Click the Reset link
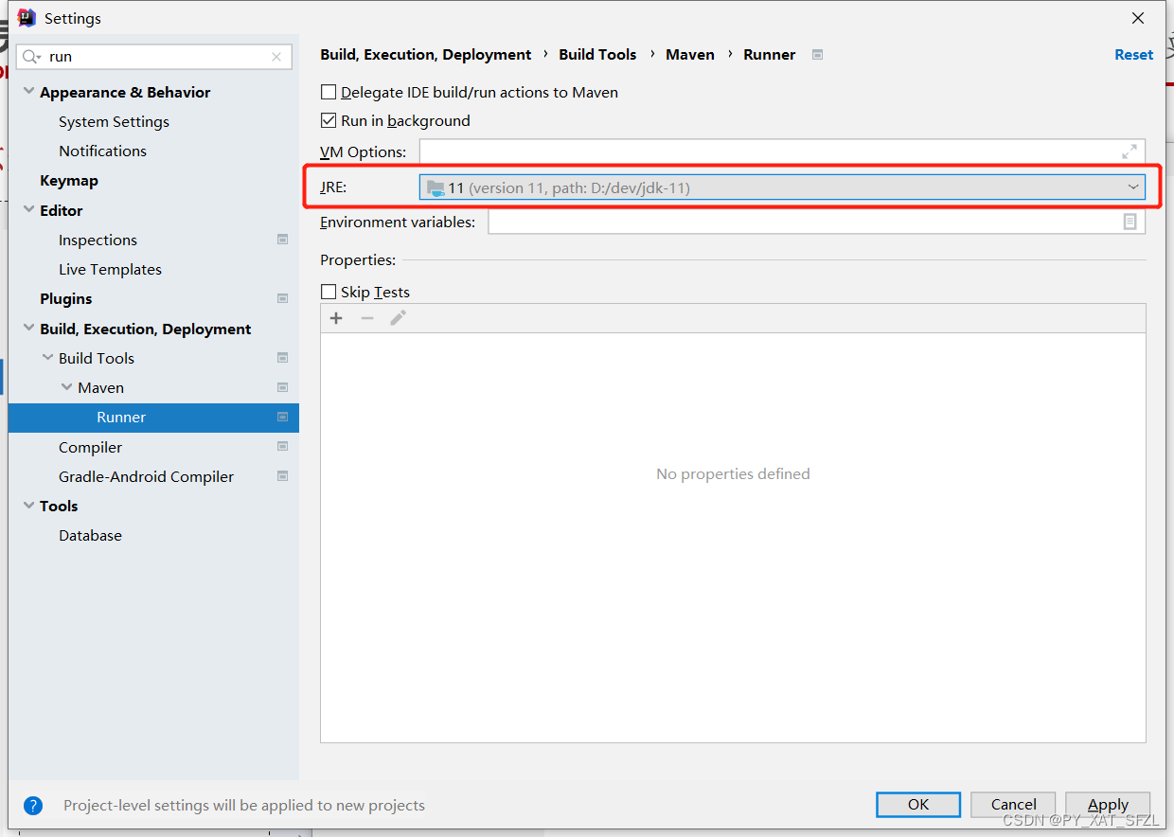This screenshot has width=1174, height=837. click(1133, 54)
